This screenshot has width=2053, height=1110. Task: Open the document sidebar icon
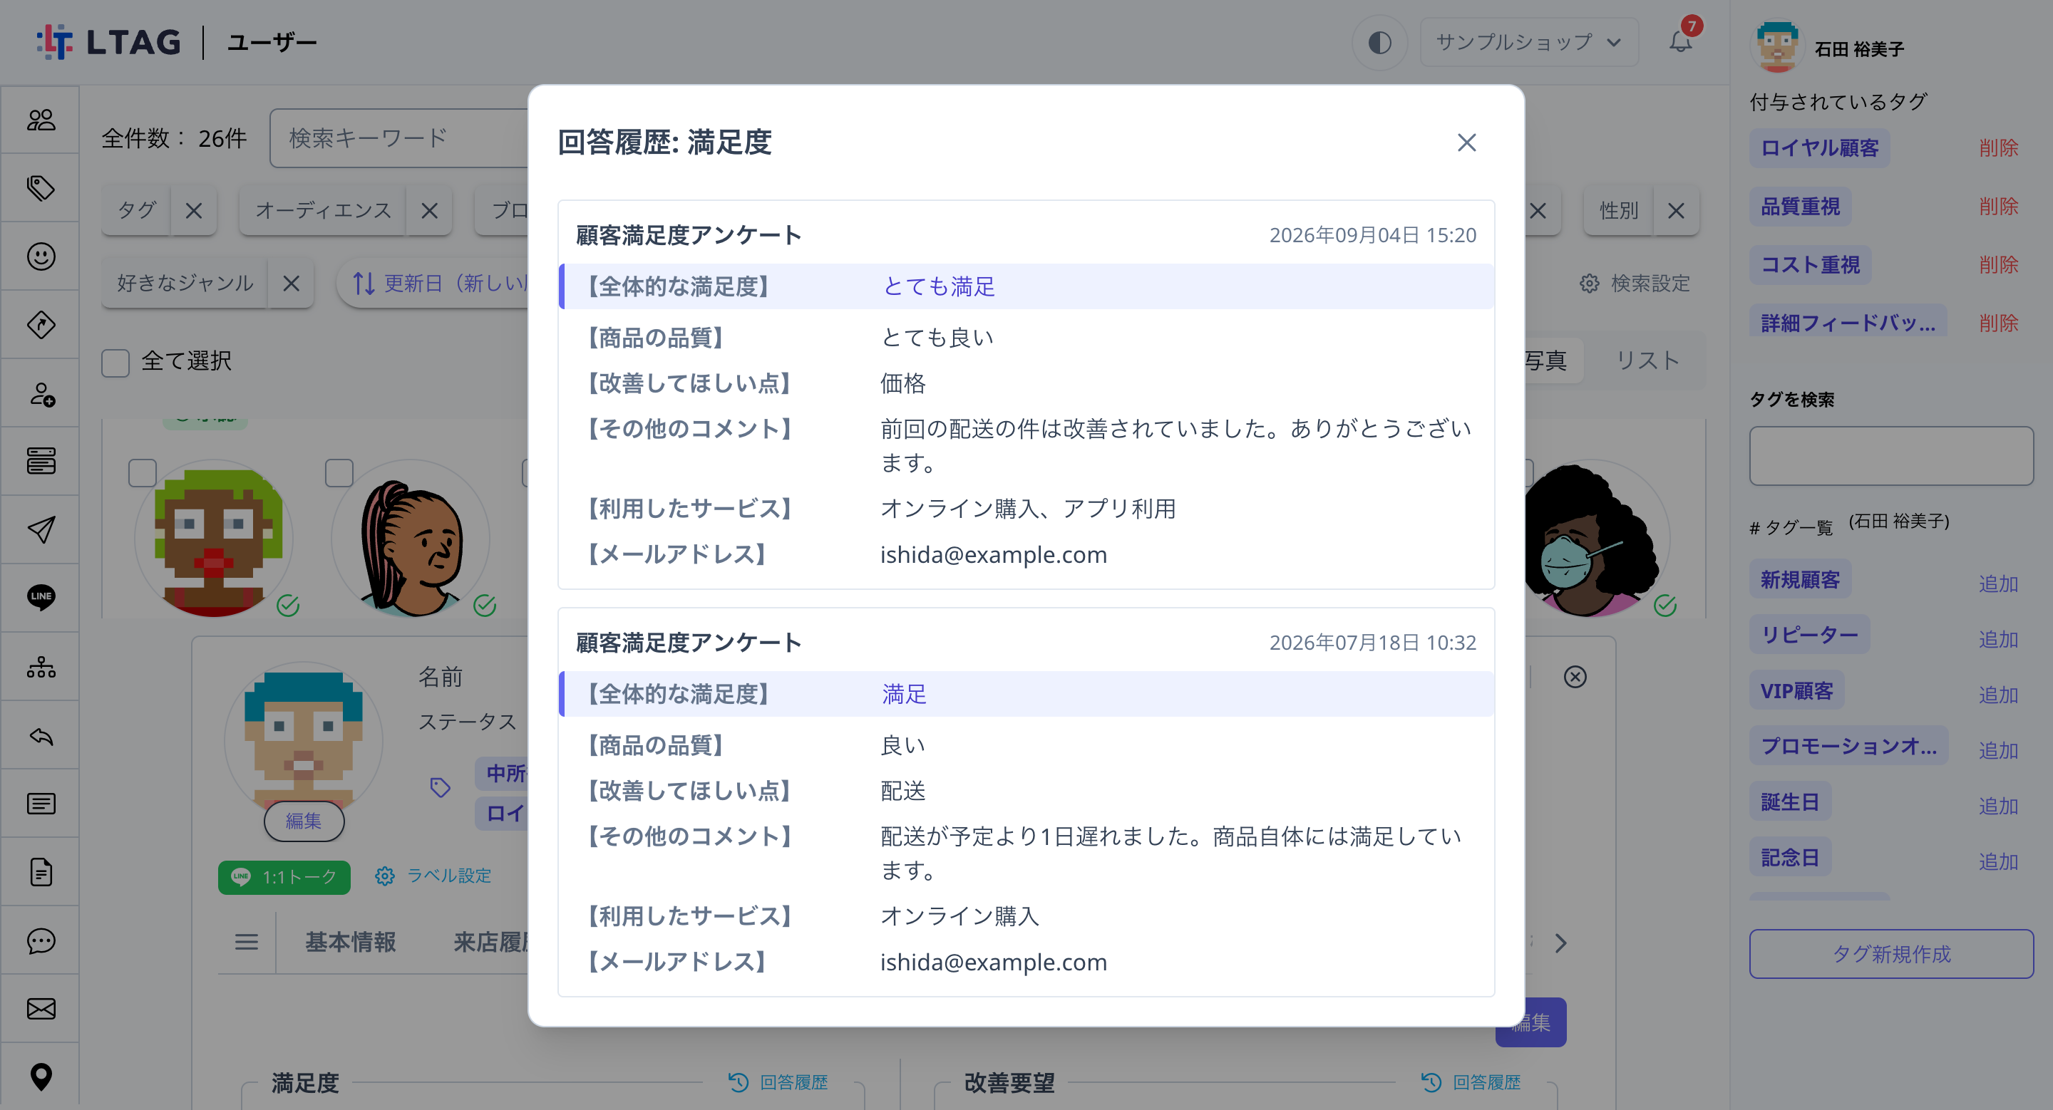(41, 872)
